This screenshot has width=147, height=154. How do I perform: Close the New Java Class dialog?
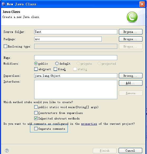[x=142, y=4]
